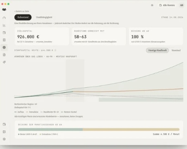Click the Deckung der Monatsausgaben heading
The width and height of the screenshot is (187, 149).
[40, 125]
